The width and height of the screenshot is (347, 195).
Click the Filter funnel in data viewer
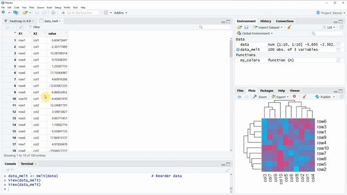click(34, 27)
